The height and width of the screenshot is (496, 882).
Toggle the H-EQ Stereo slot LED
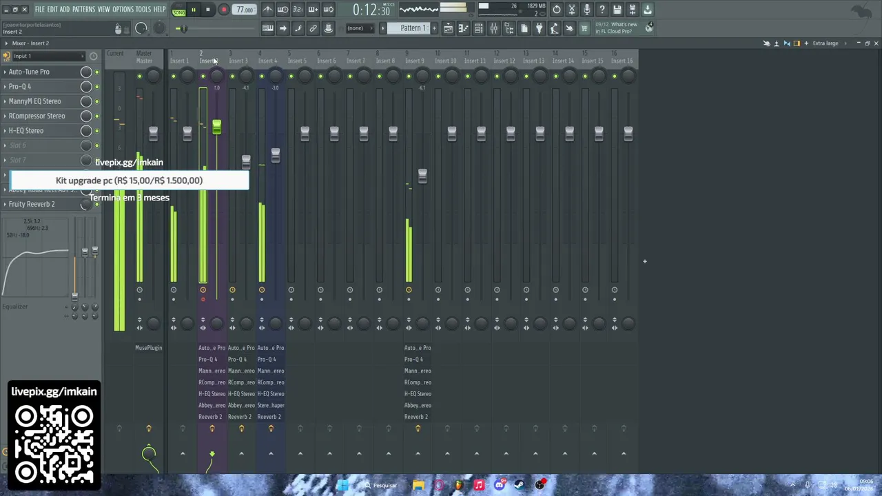[97, 131]
